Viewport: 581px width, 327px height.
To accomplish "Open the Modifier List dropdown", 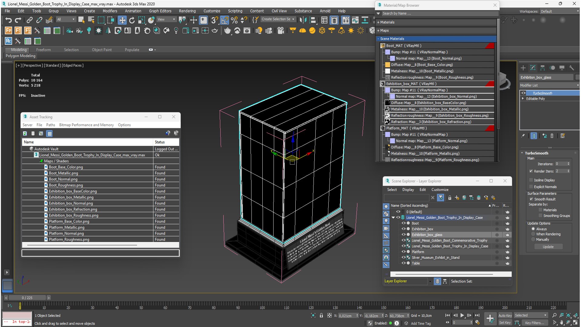I will [549, 85].
